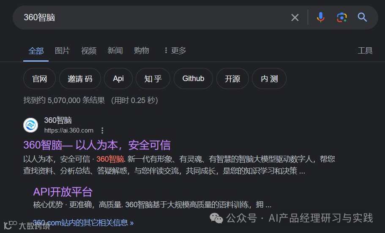Screen dimensions: 385x233
Task: Select the 开源 suggestion chip
Action: click(232, 79)
